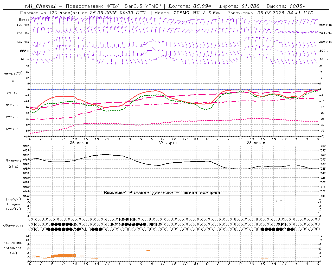Click the (гПа) unit under Давление
This screenshot has height=266, width=333.
[14, 167]
